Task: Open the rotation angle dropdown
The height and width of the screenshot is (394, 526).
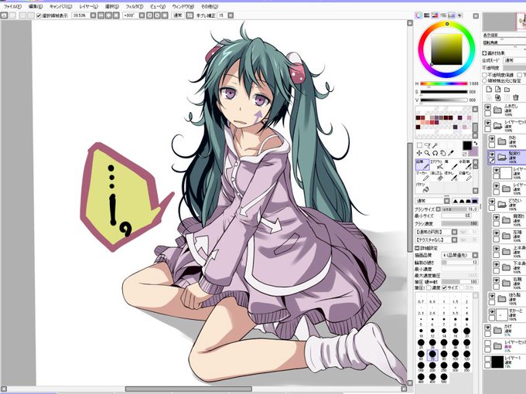Action: click(142, 15)
